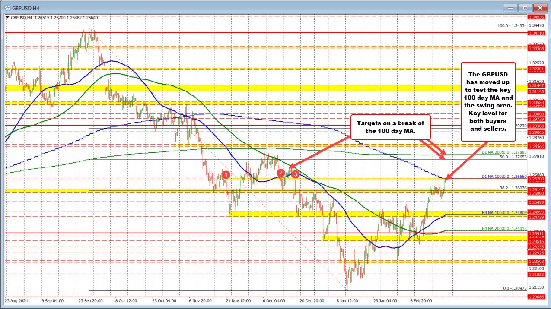Collapse the OHLC quote line using the black triangle
The width and height of the screenshot is (551, 309).
pyautogui.click(x=6, y=18)
